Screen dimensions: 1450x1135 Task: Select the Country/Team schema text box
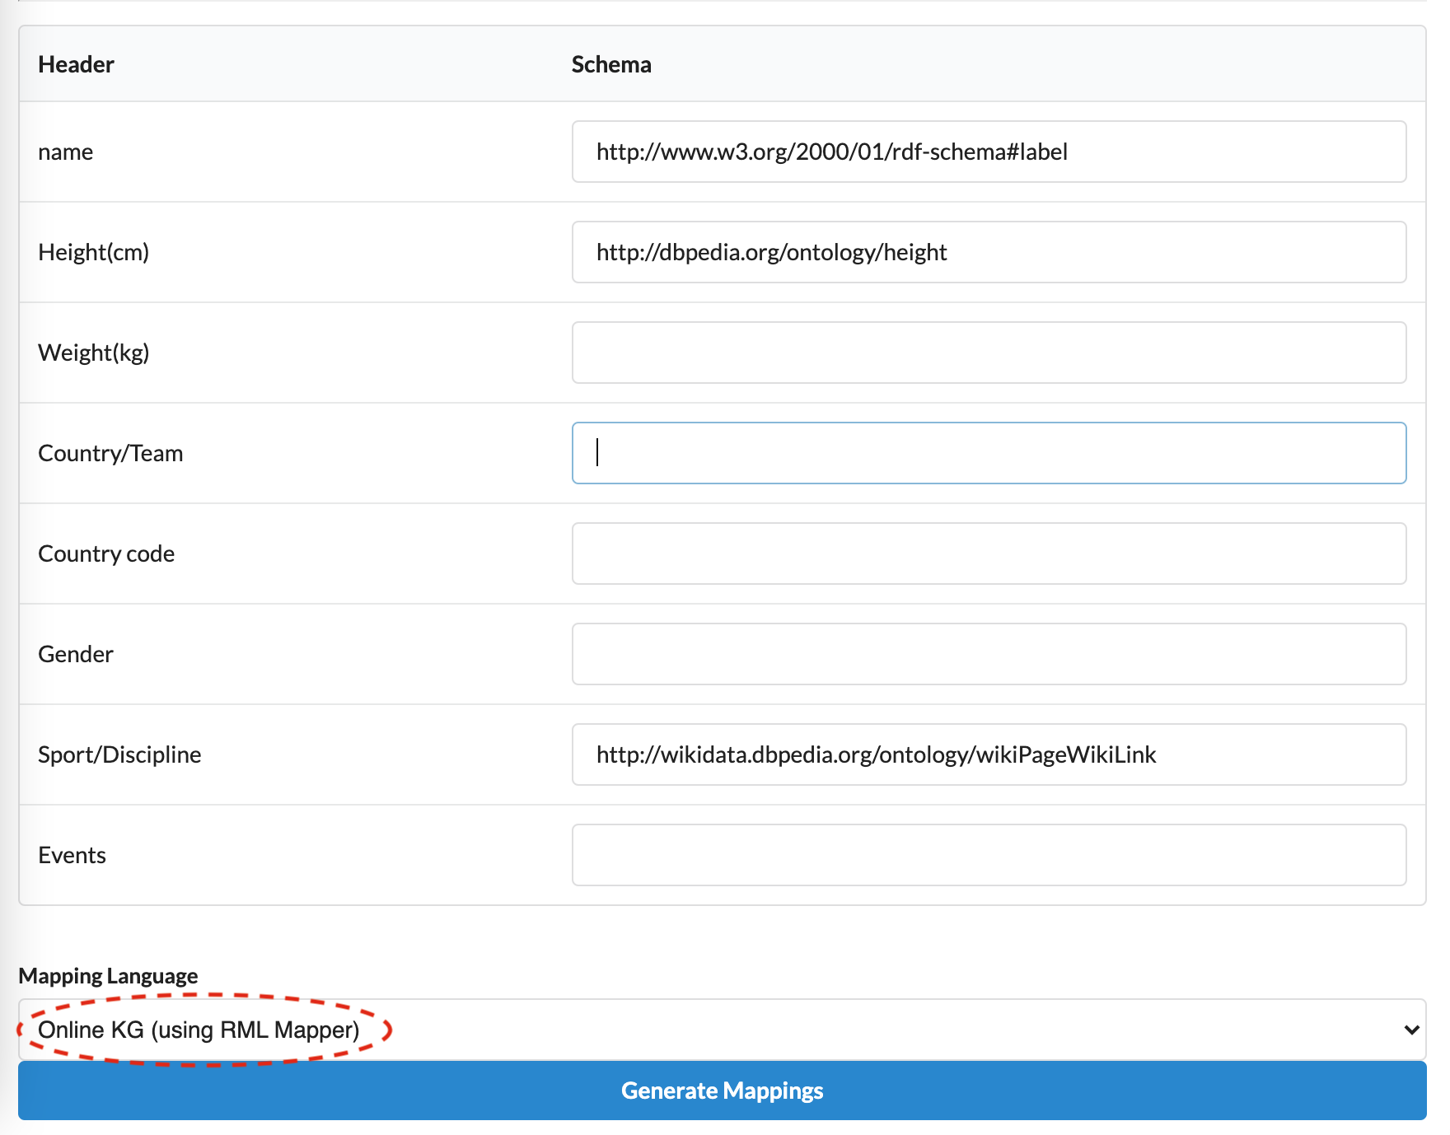pos(989,453)
